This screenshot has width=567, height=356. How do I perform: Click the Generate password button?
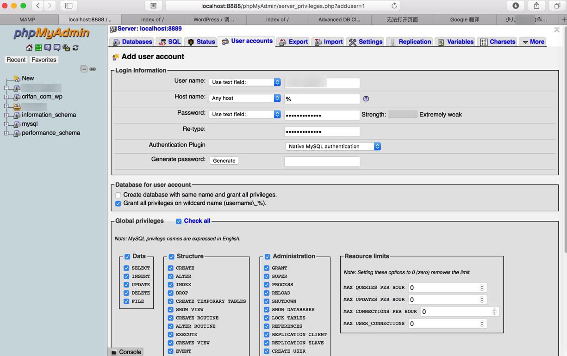tap(224, 160)
